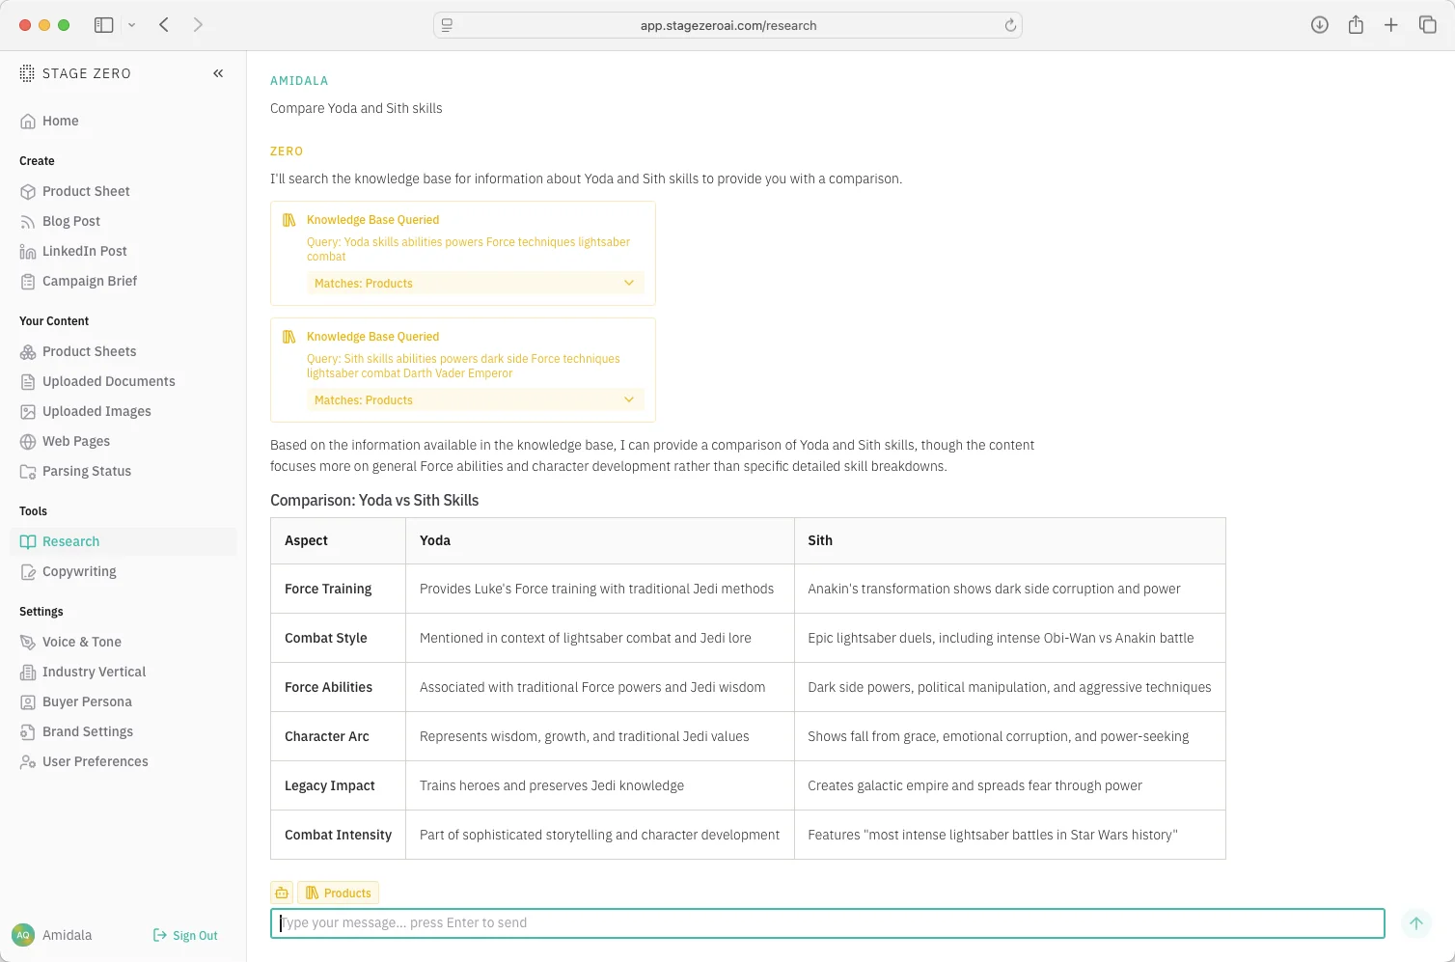Open the Safari sidebar dropdown arrow

pos(131,25)
